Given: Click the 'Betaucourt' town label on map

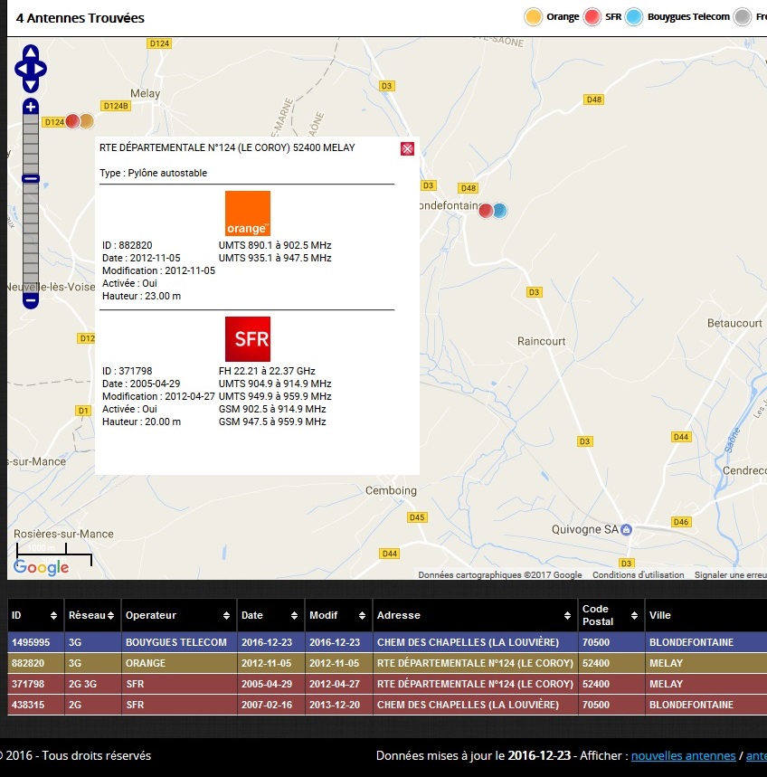Looking at the screenshot, I should point(734,323).
